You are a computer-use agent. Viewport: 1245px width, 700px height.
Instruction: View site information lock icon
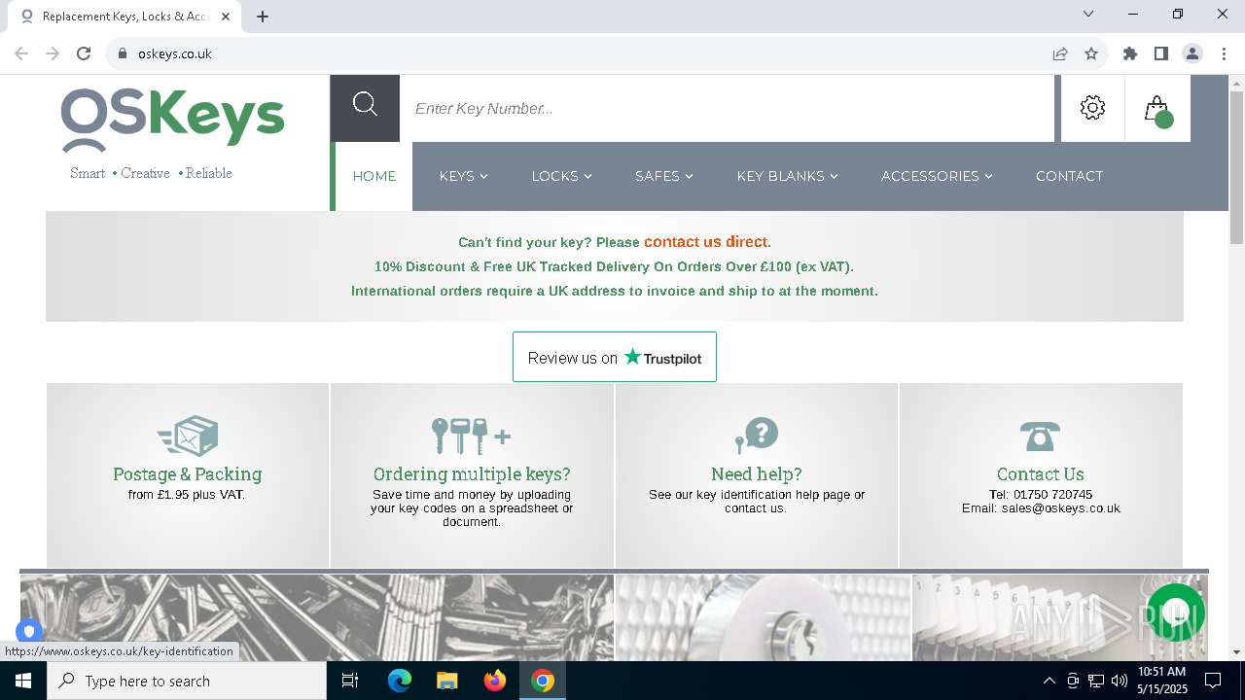click(x=123, y=53)
